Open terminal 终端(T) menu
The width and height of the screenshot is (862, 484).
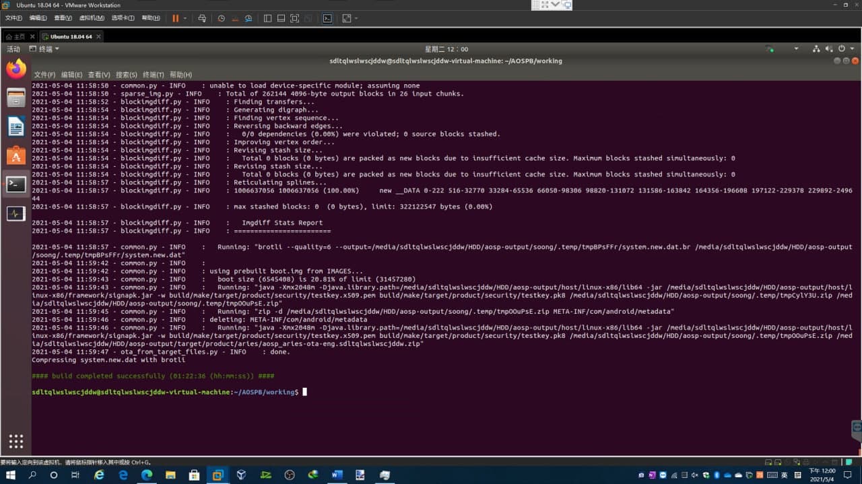pyautogui.click(x=154, y=75)
